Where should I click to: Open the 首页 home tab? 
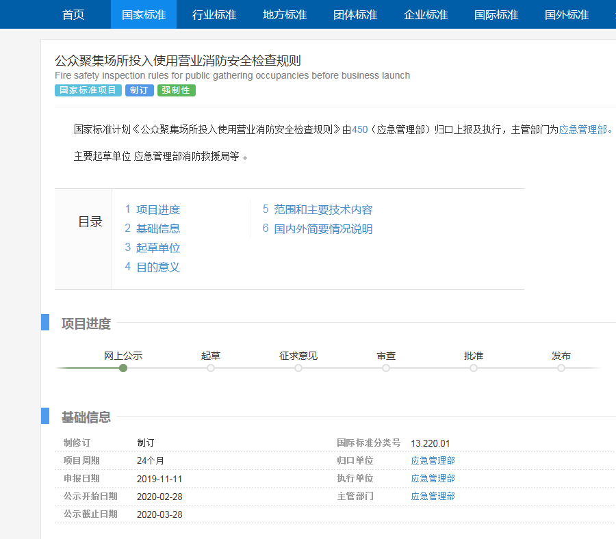coord(73,14)
